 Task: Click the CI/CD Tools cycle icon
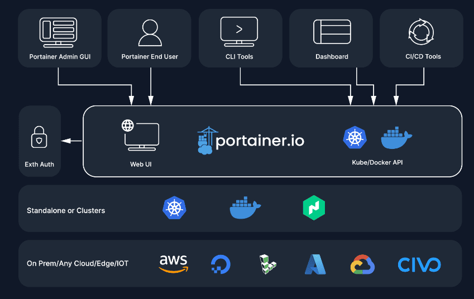[421, 32]
